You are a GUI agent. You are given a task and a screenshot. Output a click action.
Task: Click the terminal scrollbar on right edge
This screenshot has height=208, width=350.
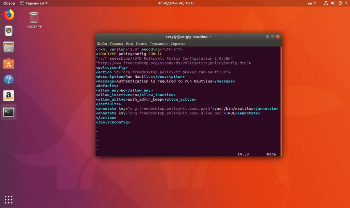[x=281, y=101]
